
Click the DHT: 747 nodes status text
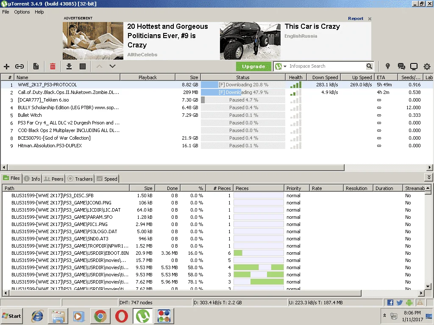136,303
